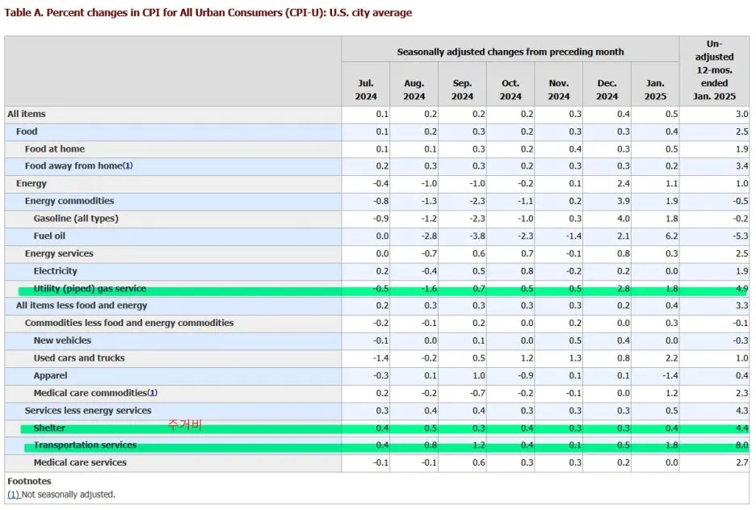Click the 'Medical care commodities' row label

coord(90,393)
